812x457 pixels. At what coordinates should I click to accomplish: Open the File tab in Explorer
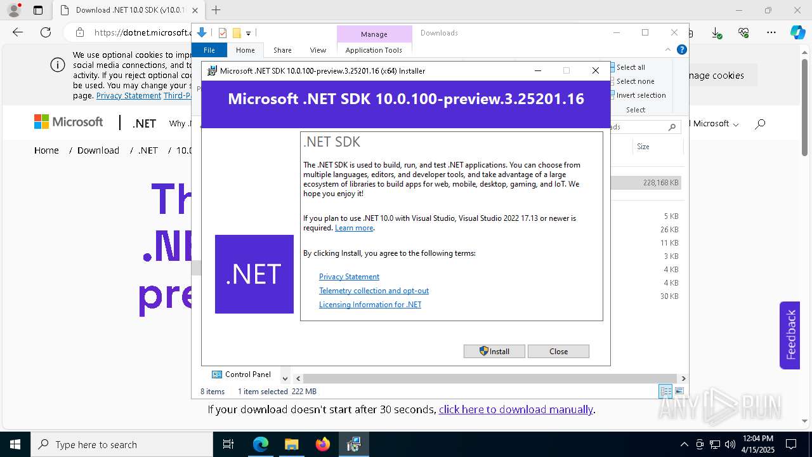(209, 50)
